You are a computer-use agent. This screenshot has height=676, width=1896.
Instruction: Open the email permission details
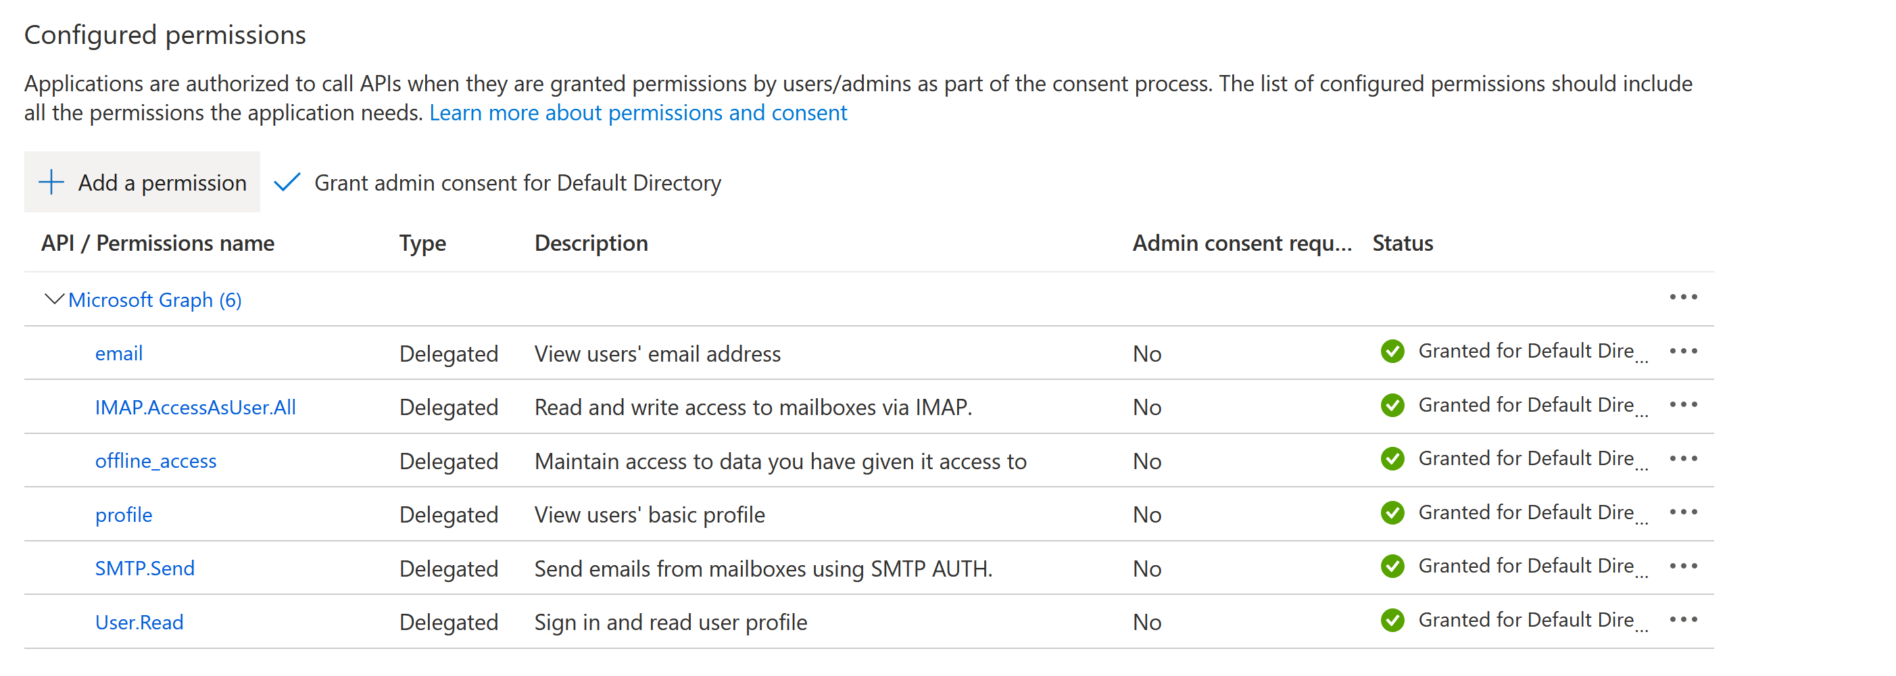pyautogui.click(x=118, y=353)
